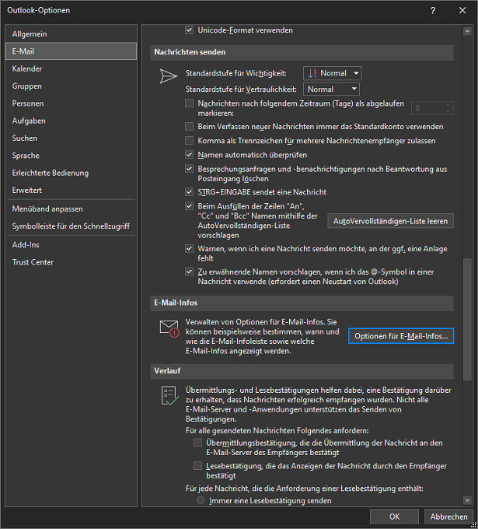Click the importance arrow icon in Wichtigkeit dropdown
This screenshot has width=478, height=529.
[x=312, y=73]
